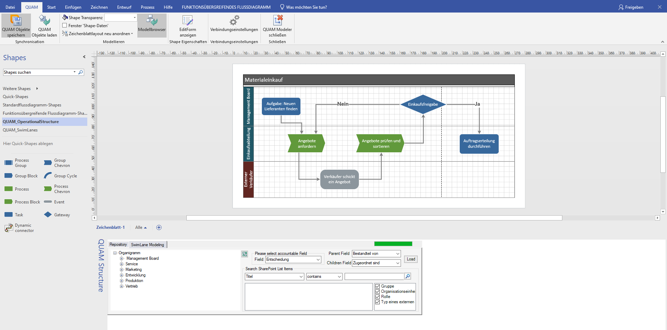Viewport: 667px width, 330px height.
Task: Open Parent Field Bestandteil von dropdown
Action: tap(398, 253)
